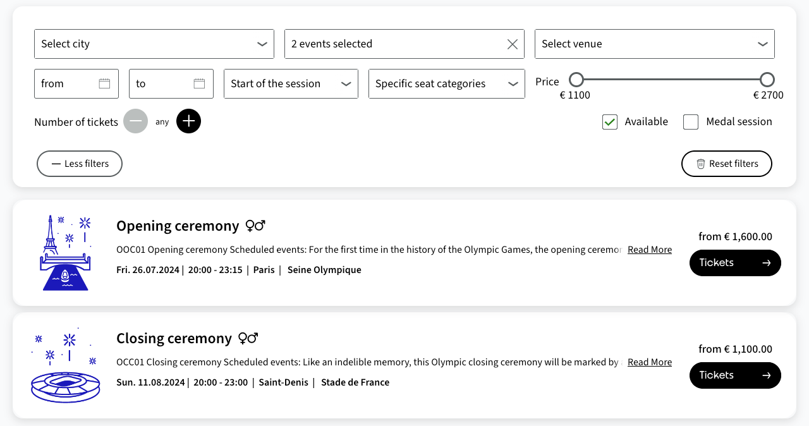Expand the Specific seat categories dropdown
Image resolution: width=809 pixels, height=426 pixels.
(x=446, y=83)
